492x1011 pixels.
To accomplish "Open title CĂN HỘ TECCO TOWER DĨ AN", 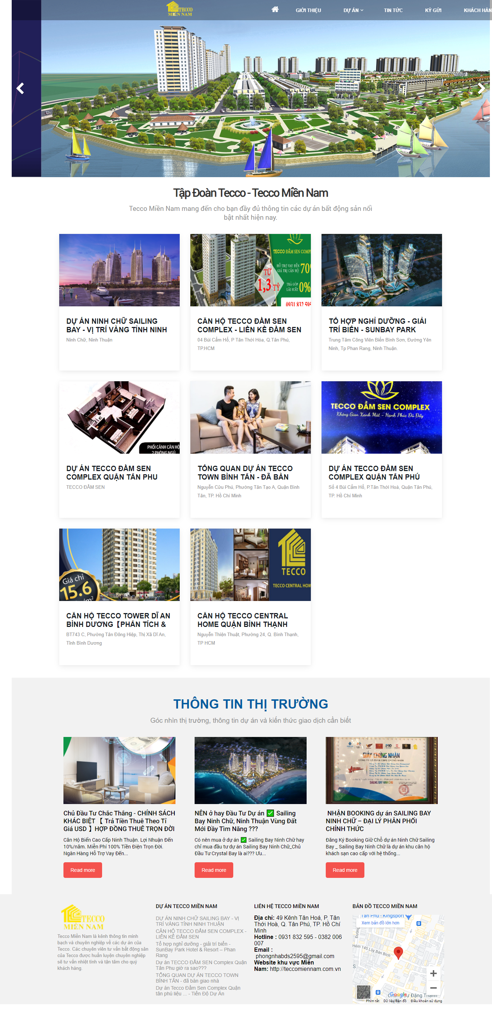I will click(x=118, y=620).
